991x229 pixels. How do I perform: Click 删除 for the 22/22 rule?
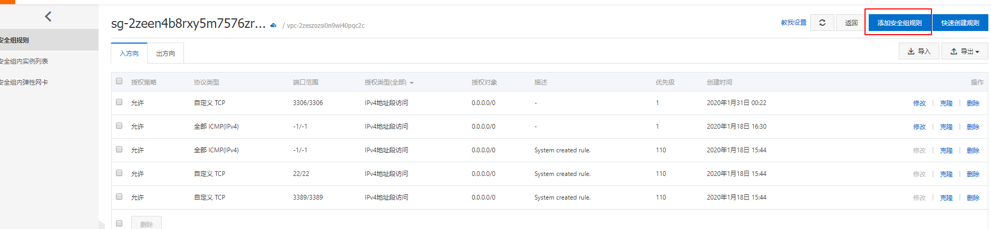tap(973, 174)
